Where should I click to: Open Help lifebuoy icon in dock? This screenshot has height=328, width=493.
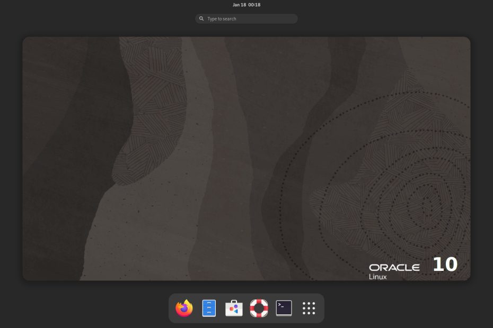[x=259, y=308]
